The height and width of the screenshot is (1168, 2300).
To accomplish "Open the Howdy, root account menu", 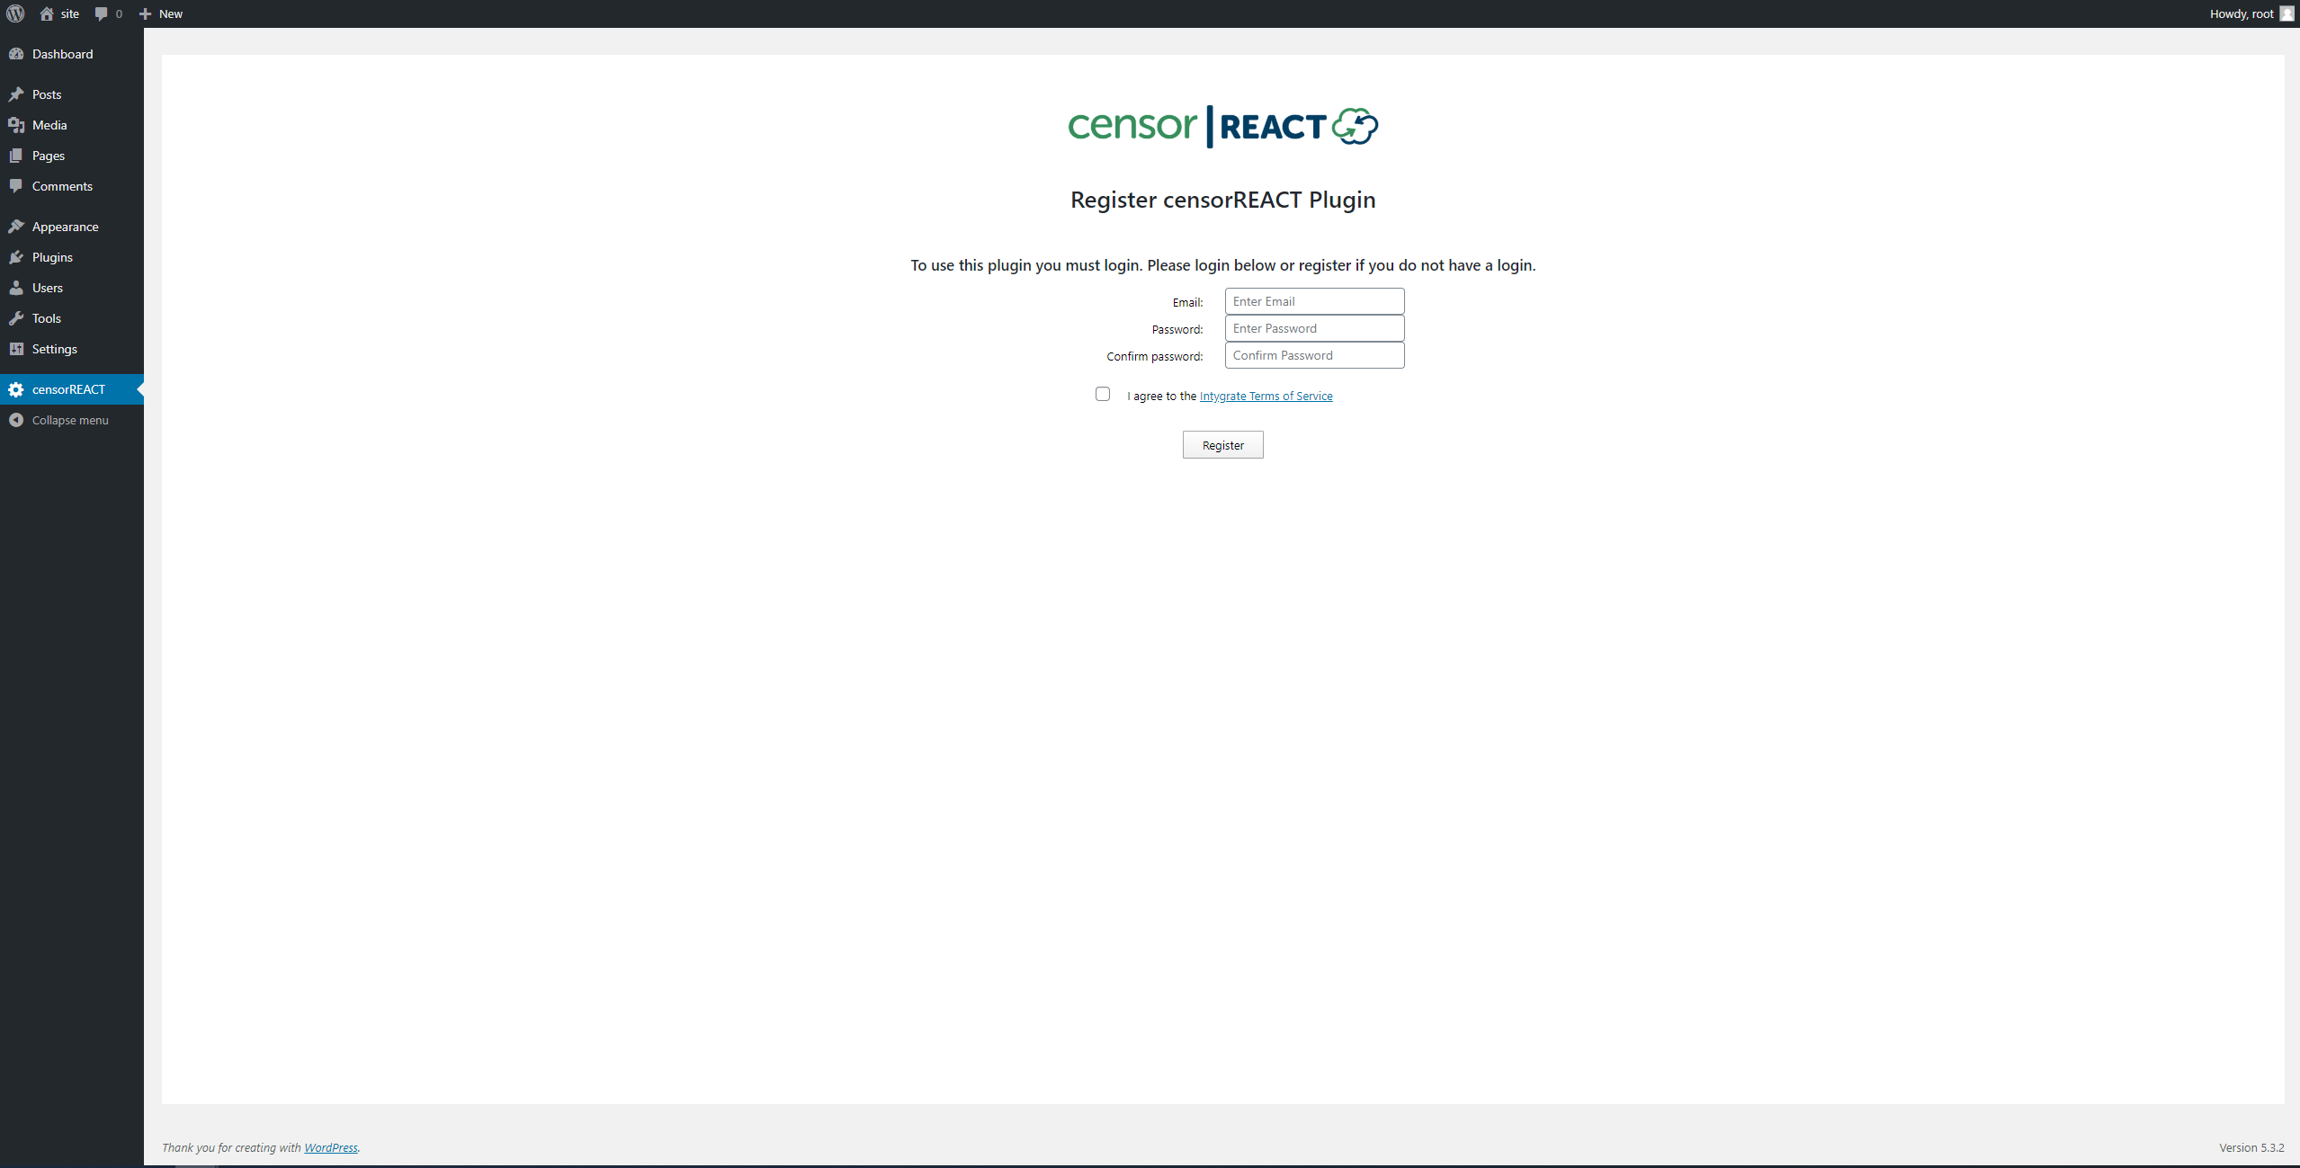I will pyautogui.click(x=2241, y=13).
